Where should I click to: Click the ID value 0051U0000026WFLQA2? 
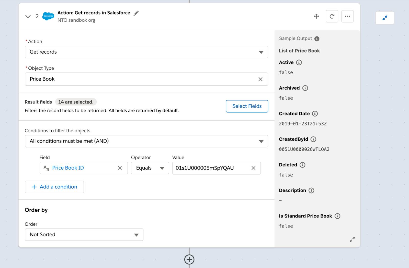(x=304, y=149)
